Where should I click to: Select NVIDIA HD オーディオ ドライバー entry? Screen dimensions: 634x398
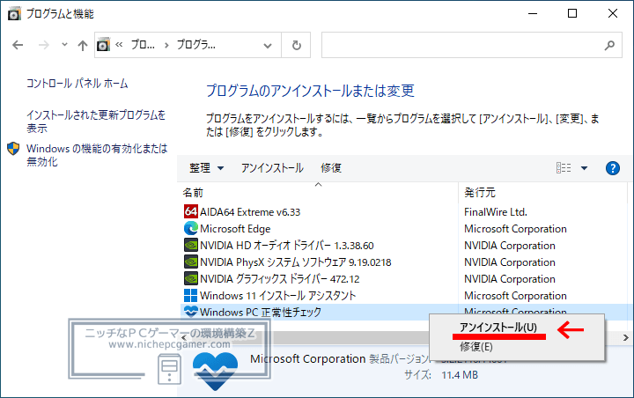(287, 246)
